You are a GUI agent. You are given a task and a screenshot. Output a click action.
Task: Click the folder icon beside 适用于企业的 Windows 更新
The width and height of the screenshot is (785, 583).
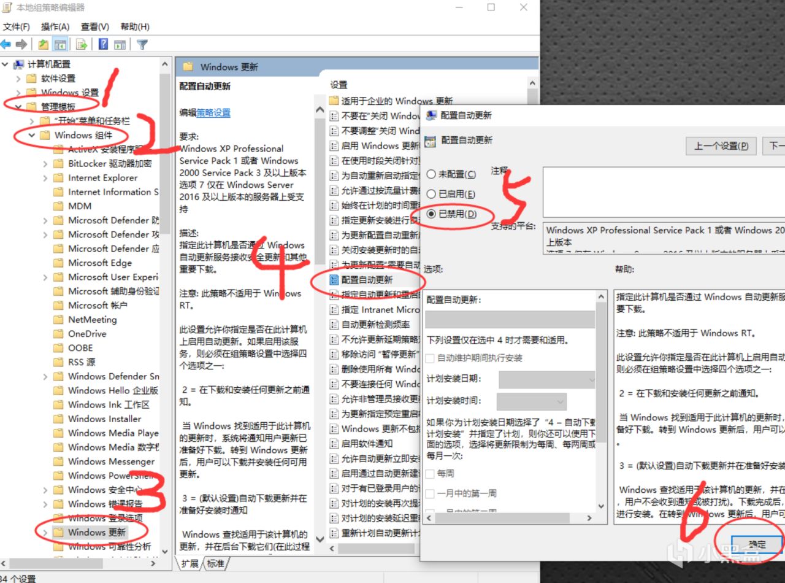coord(334,101)
